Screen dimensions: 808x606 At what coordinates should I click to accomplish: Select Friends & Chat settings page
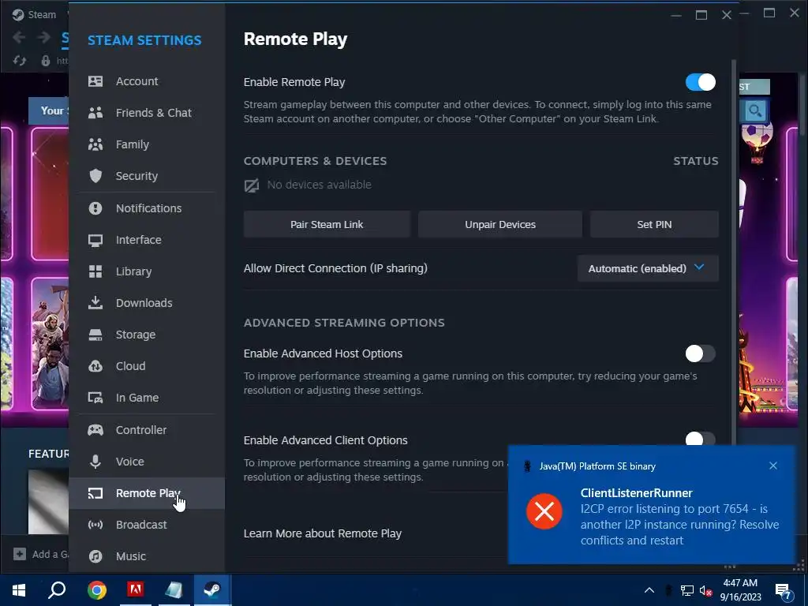tap(147, 113)
